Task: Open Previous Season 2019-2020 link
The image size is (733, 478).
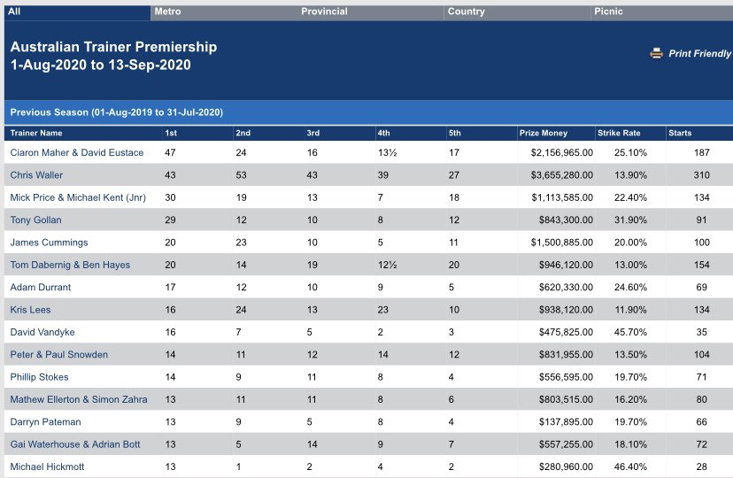Action: (116, 112)
